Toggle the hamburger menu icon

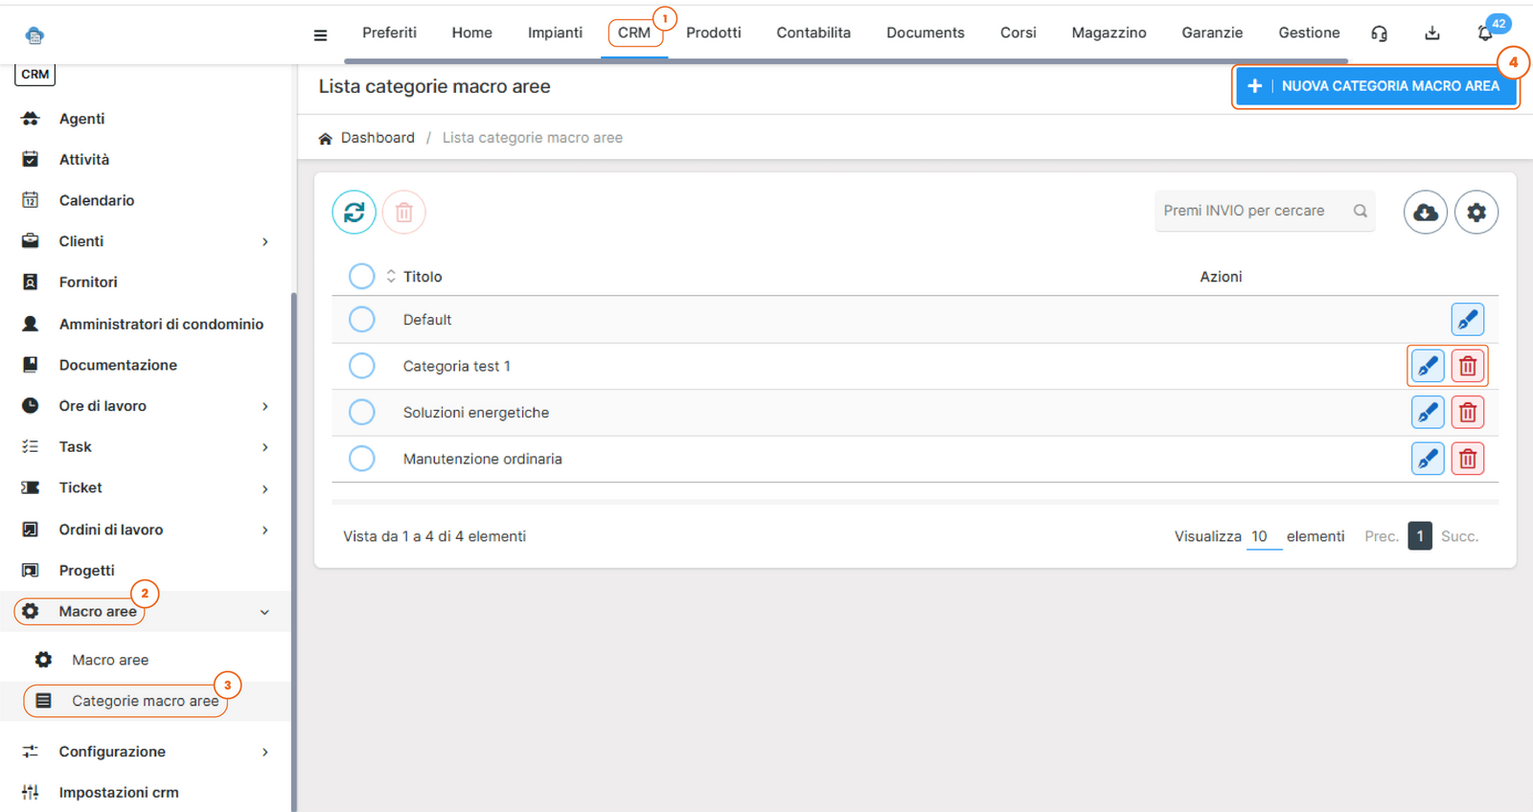[x=320, y=35]
